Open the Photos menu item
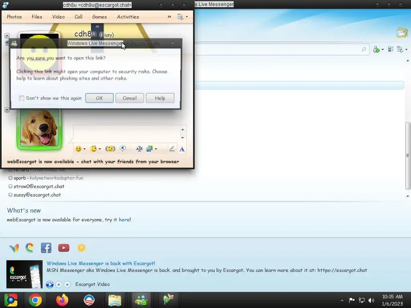 [x=14, y=17]
